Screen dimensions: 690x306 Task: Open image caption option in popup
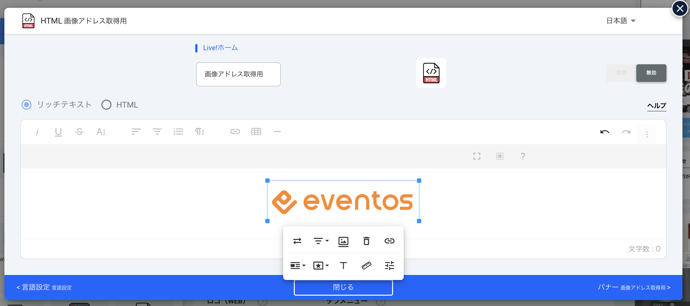(x=343, y=241)
